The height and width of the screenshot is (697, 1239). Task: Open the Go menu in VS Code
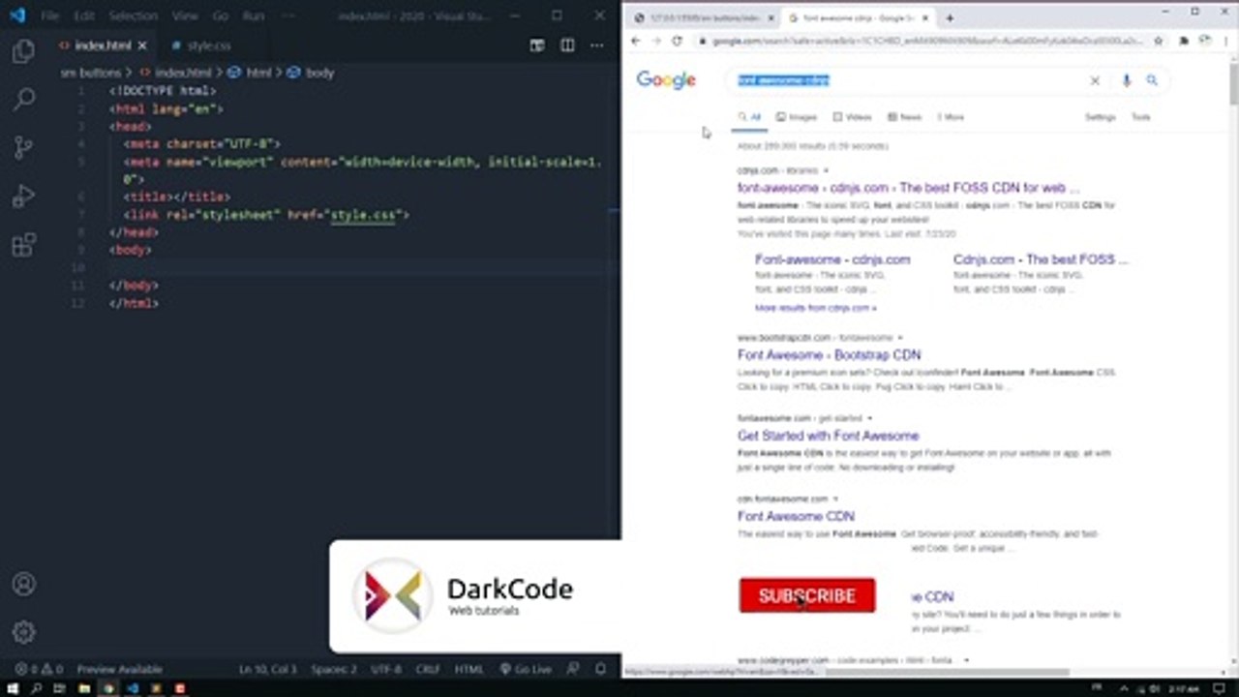(x=221, y=16)
